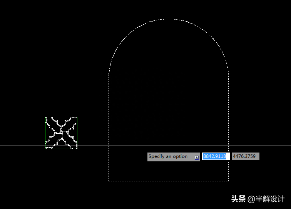
Task: Click the center of the hatch pattern swirl
Action: point(61,133)
